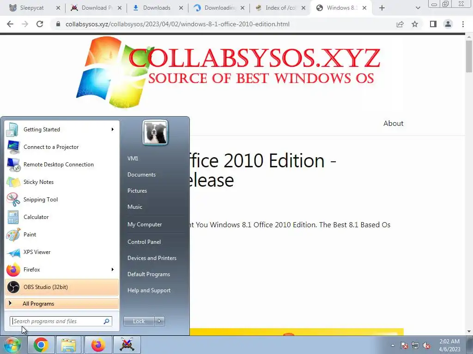This screenshot has width=473, height=354.
Task: Click the Snipping Tool scissors icon
Action: click(13, 200)
